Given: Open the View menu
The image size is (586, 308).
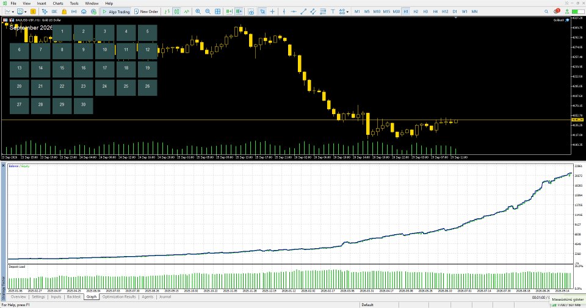Looking at the screenshot, I should [x=26, y=4].
